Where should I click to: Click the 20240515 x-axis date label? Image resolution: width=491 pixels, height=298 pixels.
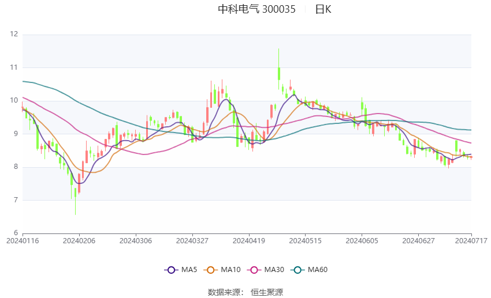click(306, 241)
